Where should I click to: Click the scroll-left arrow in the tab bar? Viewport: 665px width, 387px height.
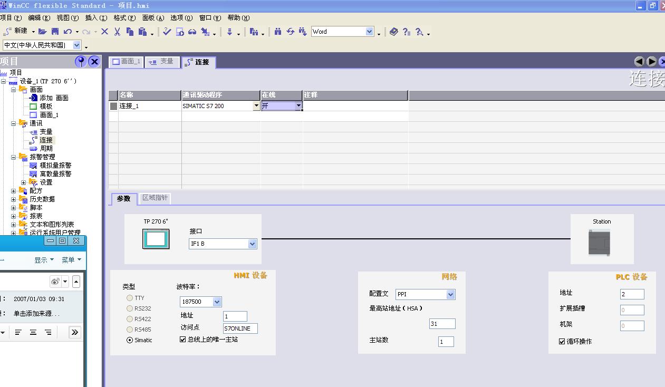[x=639, y=62]
